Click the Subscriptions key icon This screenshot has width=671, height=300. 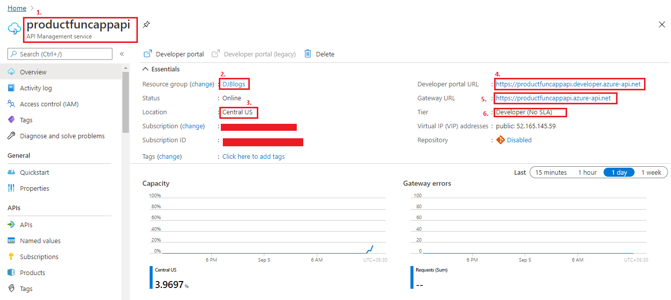11,257
